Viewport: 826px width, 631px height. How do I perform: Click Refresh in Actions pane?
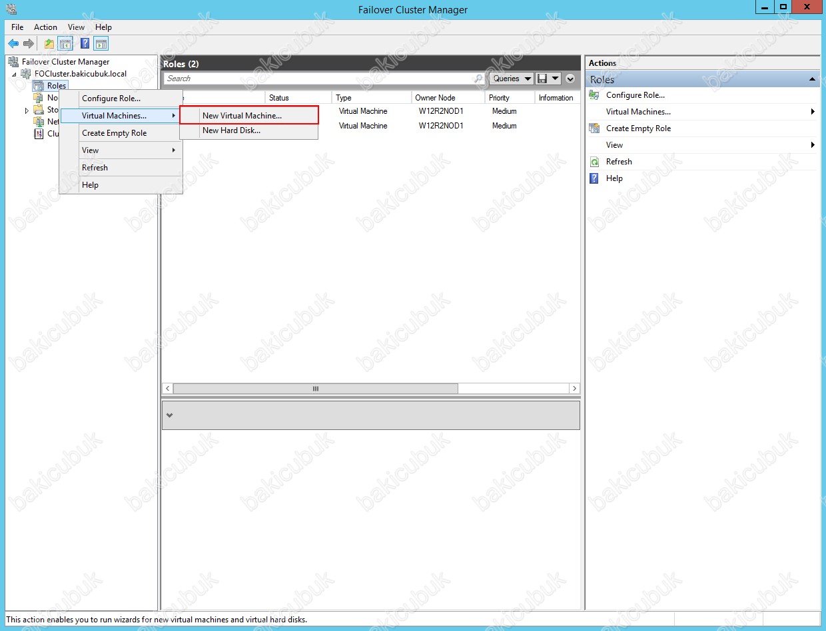[x=619, y=162]
